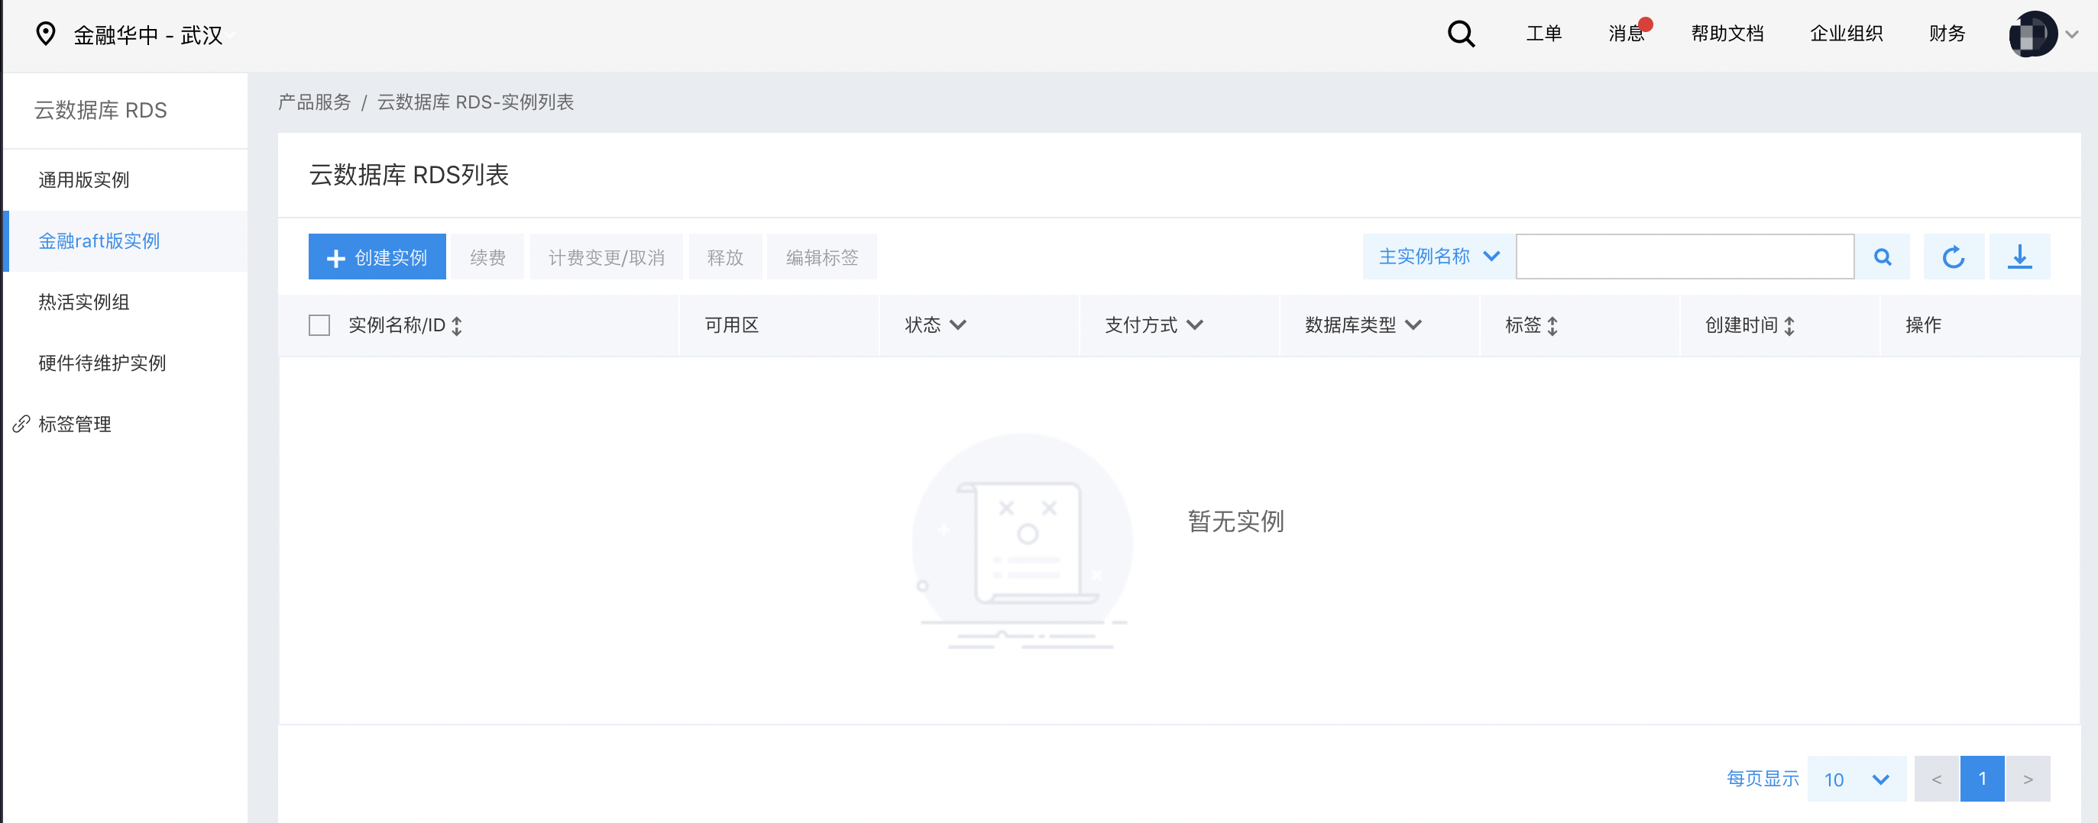Click the blue instance search button

[1883, 257]
